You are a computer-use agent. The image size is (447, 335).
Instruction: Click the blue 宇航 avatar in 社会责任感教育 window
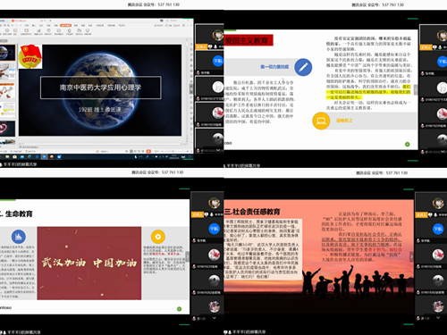[438, 229]
